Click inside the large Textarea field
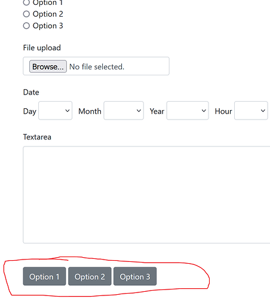 pyautogui.click(x=146, y=195)
